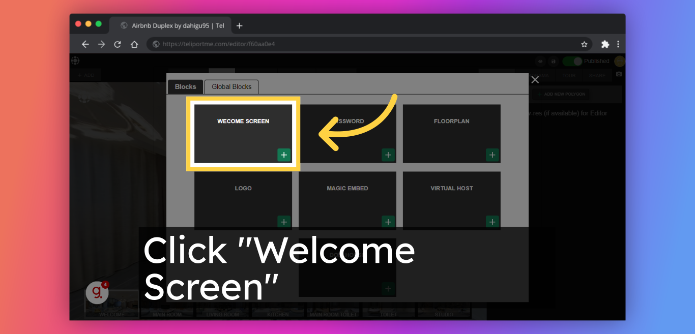Select the Welcome Screen block card
The image size is (695, 334).
(243, 134)
